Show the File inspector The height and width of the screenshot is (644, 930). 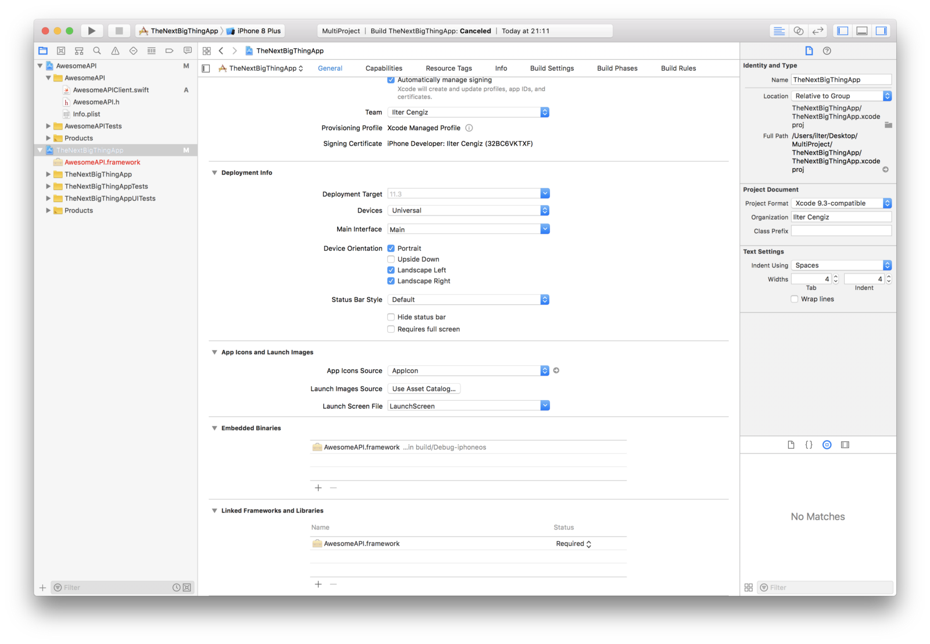tap(809, 51)
